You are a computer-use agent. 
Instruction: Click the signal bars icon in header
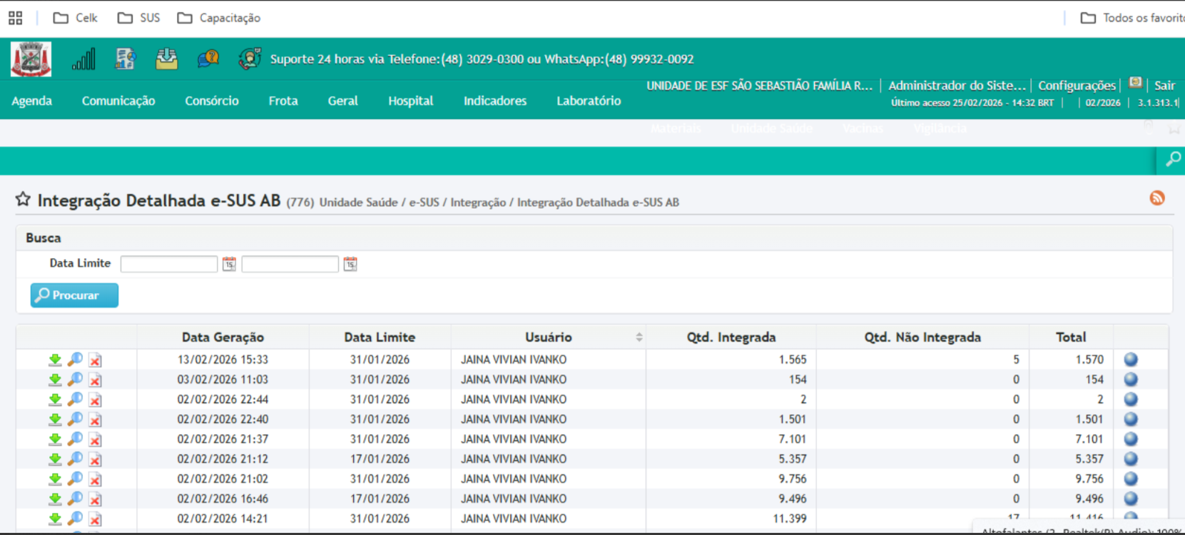(83, 59)
